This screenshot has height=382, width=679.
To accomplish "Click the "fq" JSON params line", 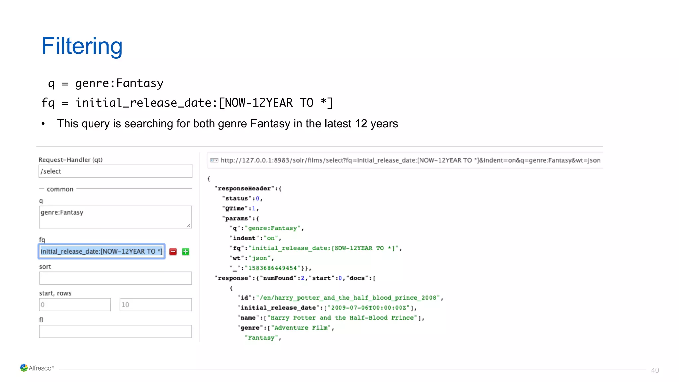I will coord(316,248).
